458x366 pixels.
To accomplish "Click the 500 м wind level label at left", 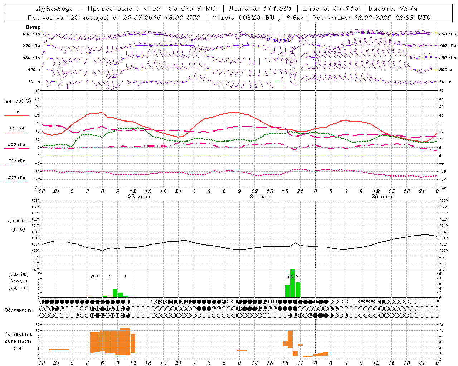I will pos(32,70).
